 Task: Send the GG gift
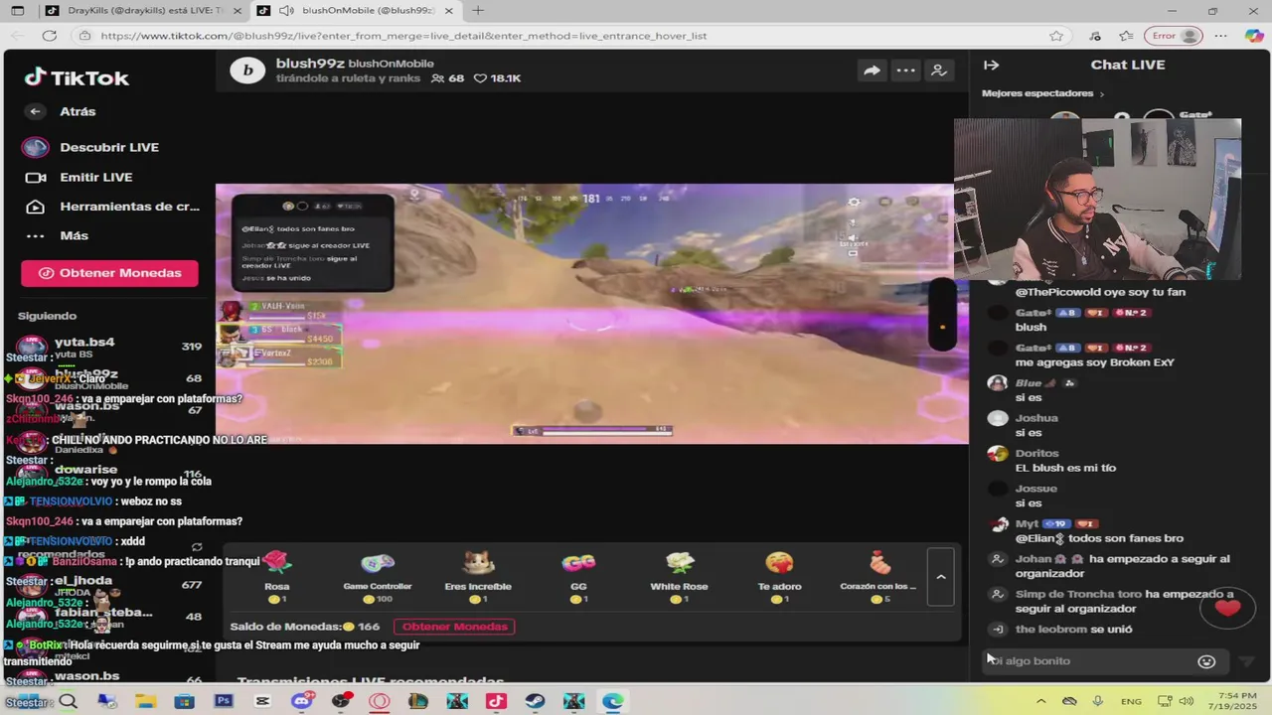click(x=578, y=577)
